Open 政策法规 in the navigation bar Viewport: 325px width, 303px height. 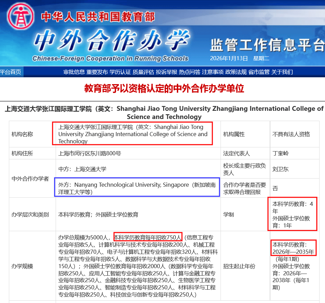pos(236,72)
